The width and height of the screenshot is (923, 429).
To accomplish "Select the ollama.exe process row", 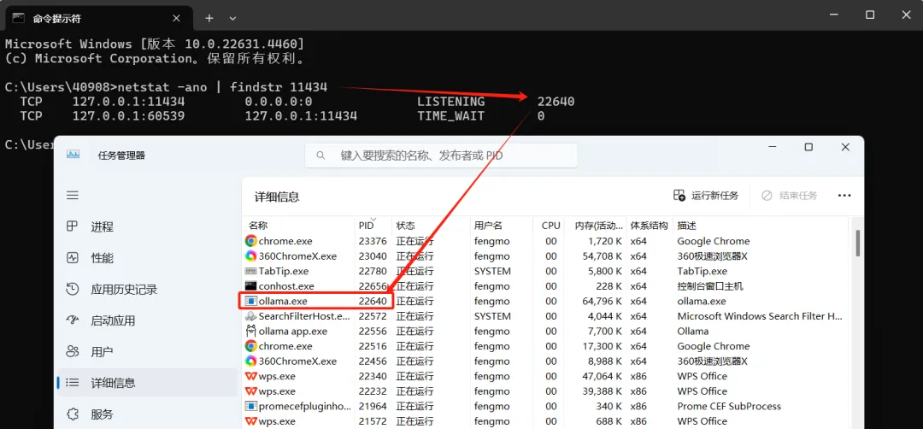I will [283, 301].
